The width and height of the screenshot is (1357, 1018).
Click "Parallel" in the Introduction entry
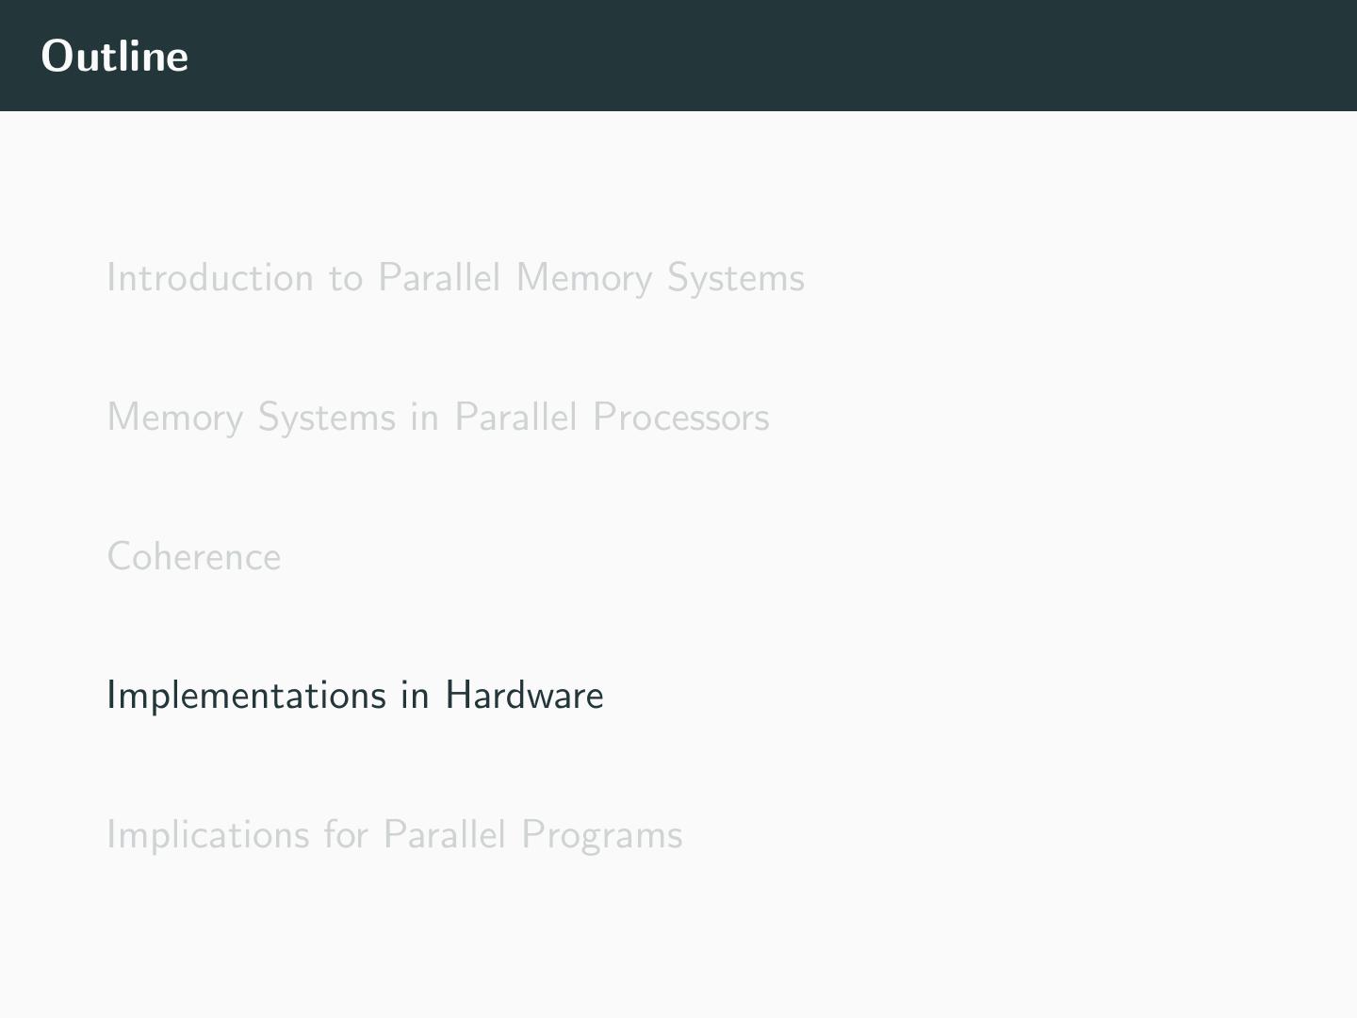(x=439, y=278)
